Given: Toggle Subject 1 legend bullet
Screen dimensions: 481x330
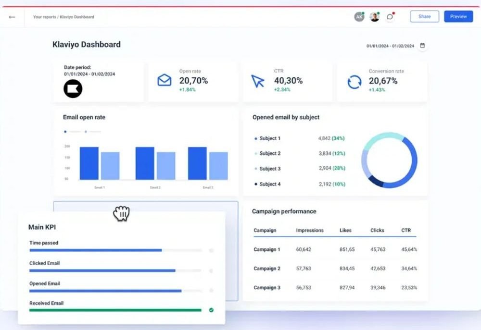Looking at the screenshot, I should pos(256,138).
